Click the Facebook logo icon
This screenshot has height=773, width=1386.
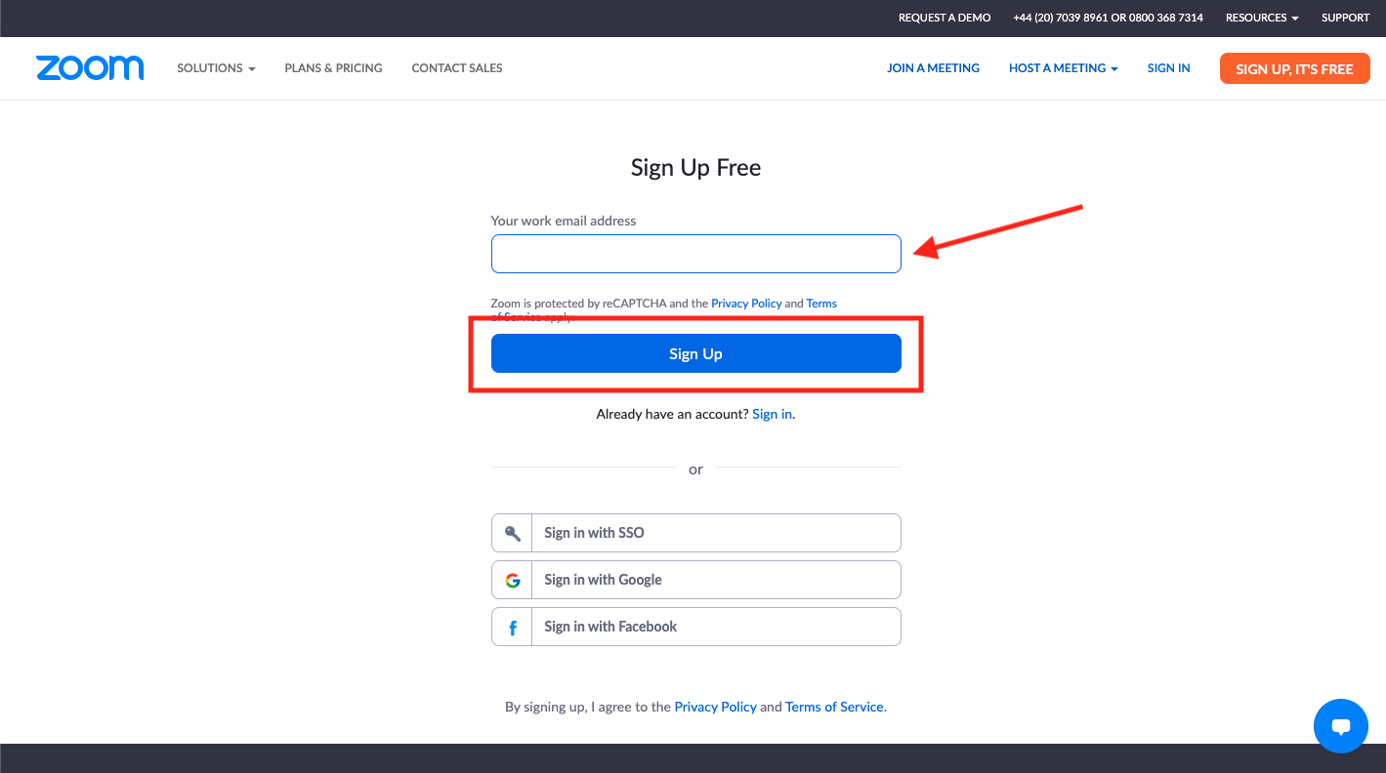pyautogui.click(x=512, y=627)
